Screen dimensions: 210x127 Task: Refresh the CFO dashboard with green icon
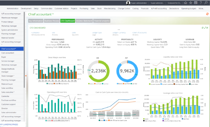point(203,28)
